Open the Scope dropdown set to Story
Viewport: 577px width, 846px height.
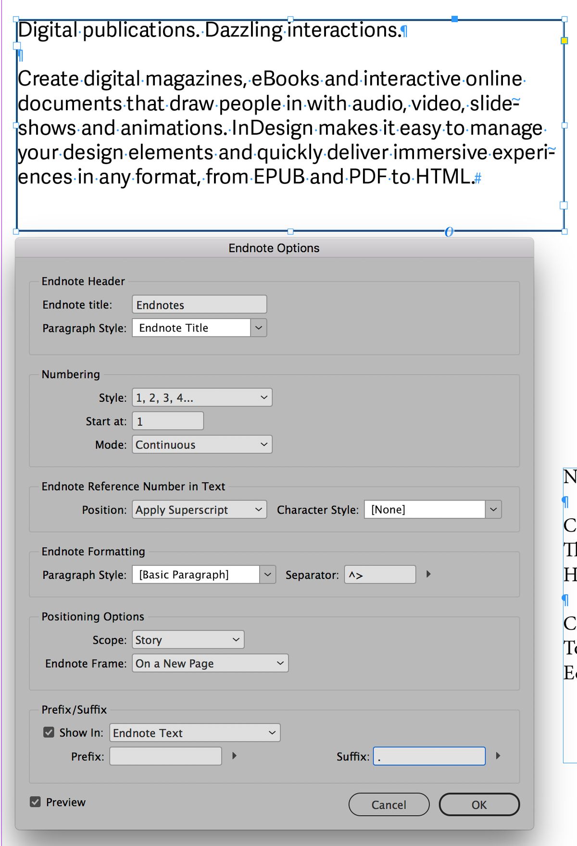(236, 640)
